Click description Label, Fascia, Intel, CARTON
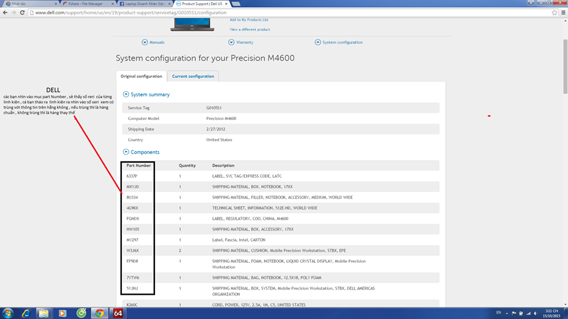 click(238, 240)
